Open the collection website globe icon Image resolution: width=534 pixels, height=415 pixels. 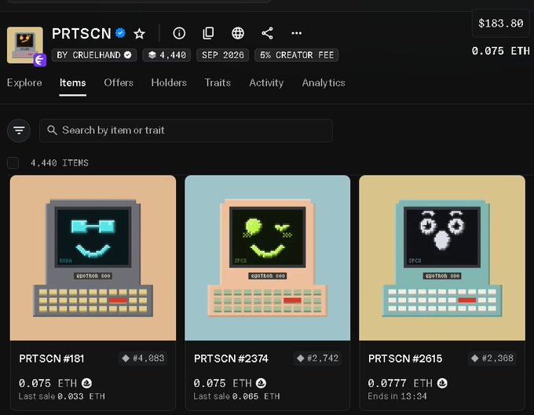(x=238, y=33)
